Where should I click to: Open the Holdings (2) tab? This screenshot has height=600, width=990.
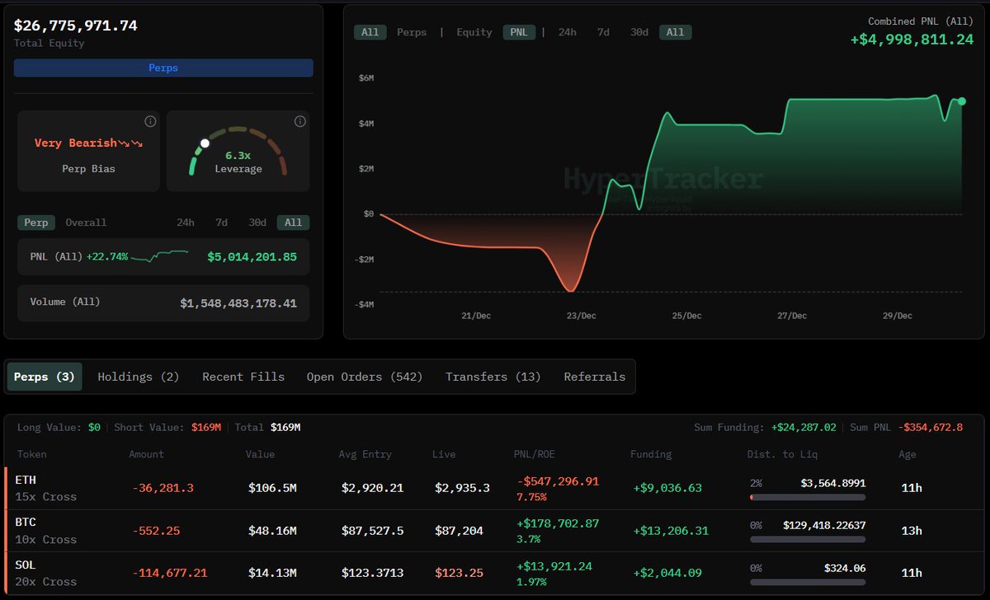138,377
